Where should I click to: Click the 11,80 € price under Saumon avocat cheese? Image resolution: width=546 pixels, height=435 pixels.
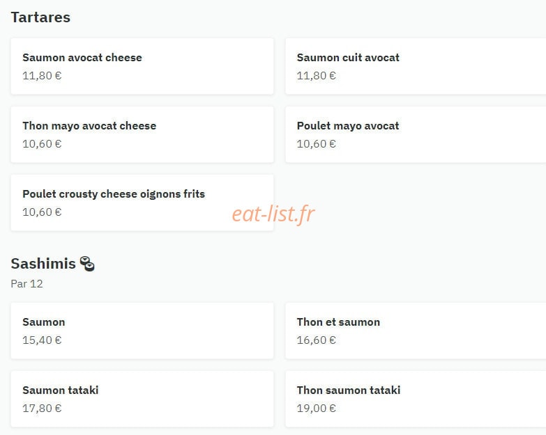(42, 75)
